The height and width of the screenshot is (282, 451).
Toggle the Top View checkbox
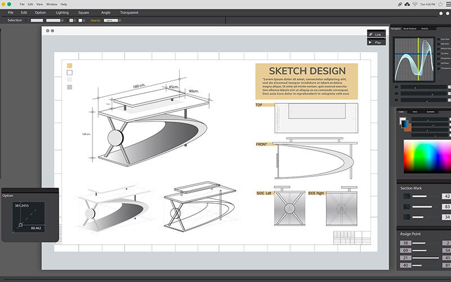(x=439, y=53)
